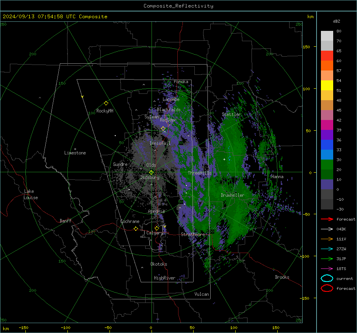Click the red forecast ellipse legend icon
This screenshot has width=357, height=333.
327,288
